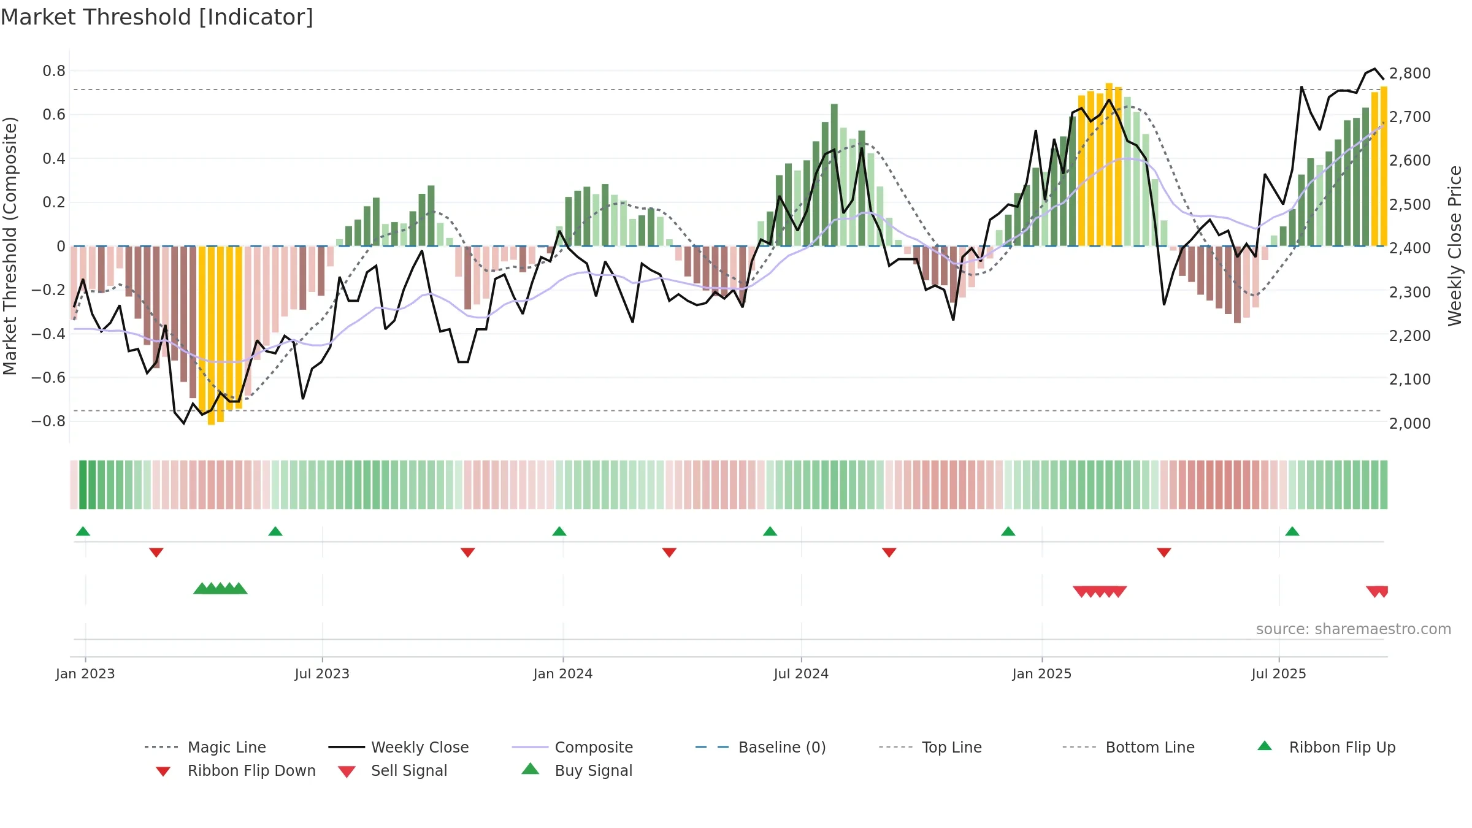Click the green flip-up triangle just after Jul 2025
The image size is (1472, 828).
point(1292,531)
